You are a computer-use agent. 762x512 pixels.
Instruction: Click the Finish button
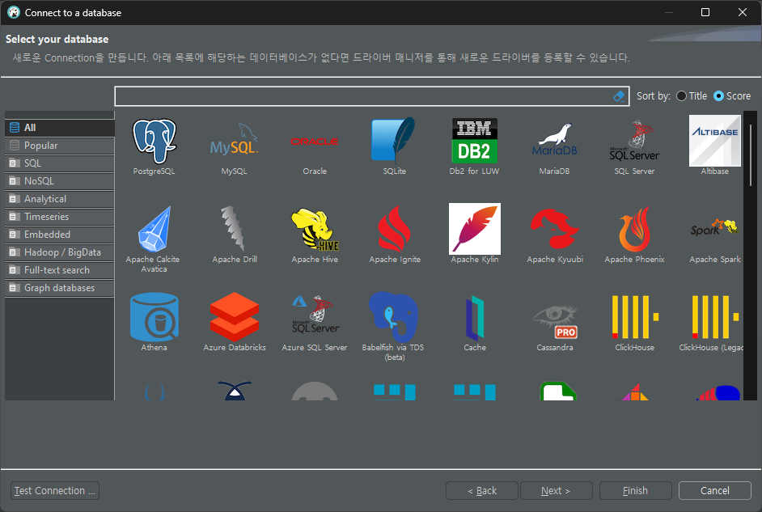[x=635, y=491]
